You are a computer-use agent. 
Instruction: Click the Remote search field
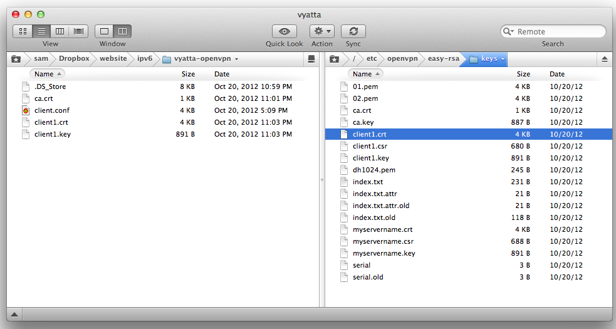553,31
